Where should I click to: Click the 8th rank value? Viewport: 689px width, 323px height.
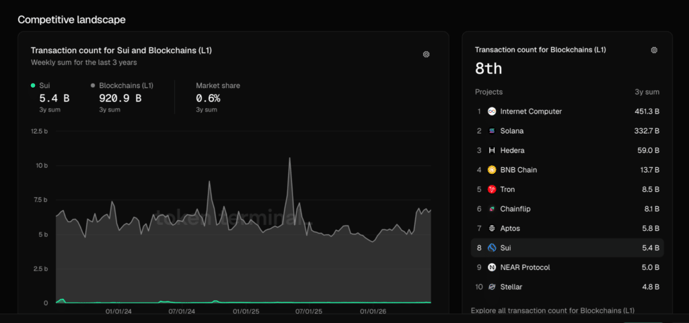coord(488,68)
